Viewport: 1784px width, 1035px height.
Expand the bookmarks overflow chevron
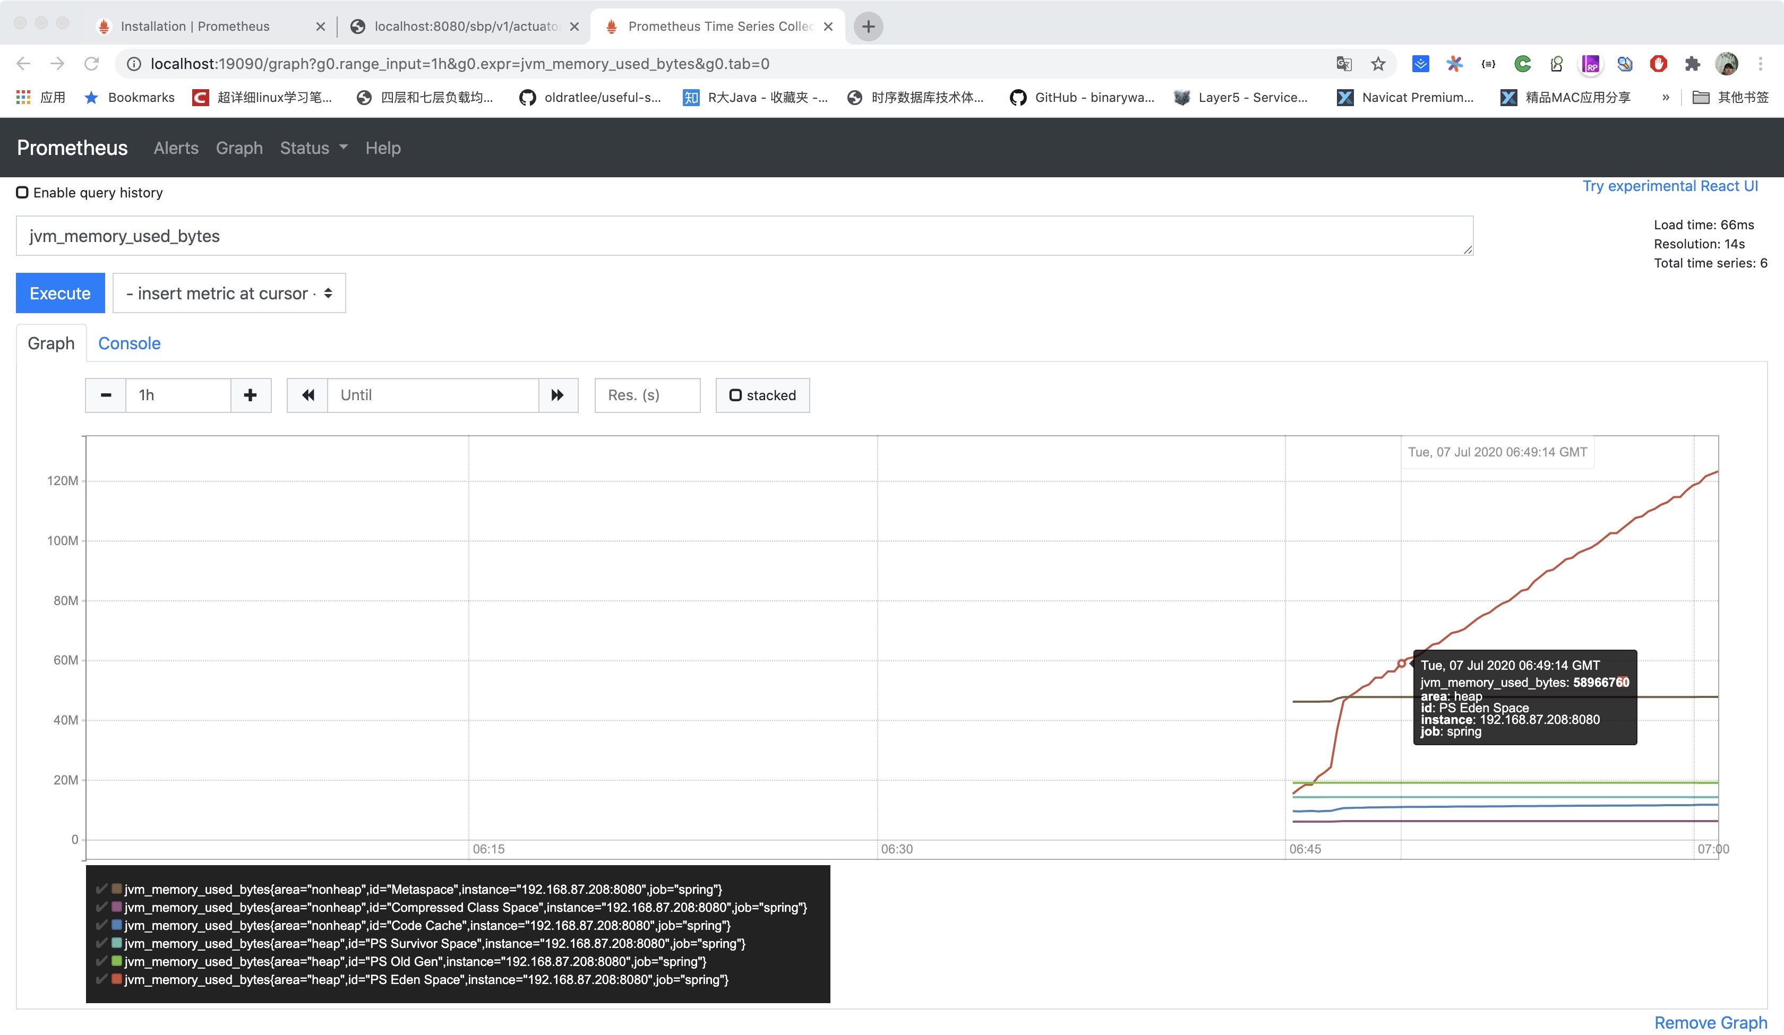coord(1666,98)
